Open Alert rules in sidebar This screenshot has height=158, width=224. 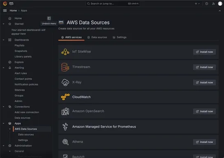click(x=21, y=73)
